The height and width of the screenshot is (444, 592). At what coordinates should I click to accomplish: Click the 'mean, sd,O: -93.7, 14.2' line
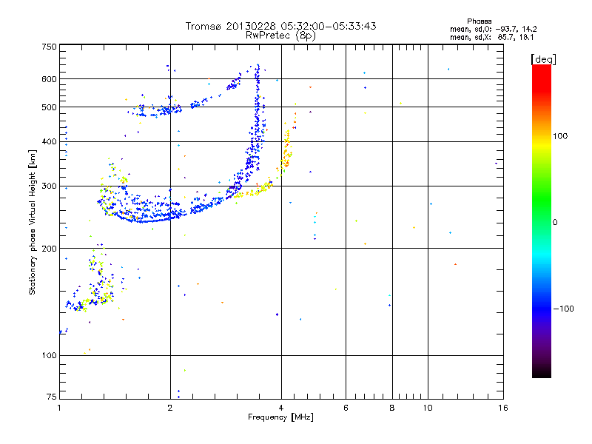pyautogui.click(x=493, y=29)
